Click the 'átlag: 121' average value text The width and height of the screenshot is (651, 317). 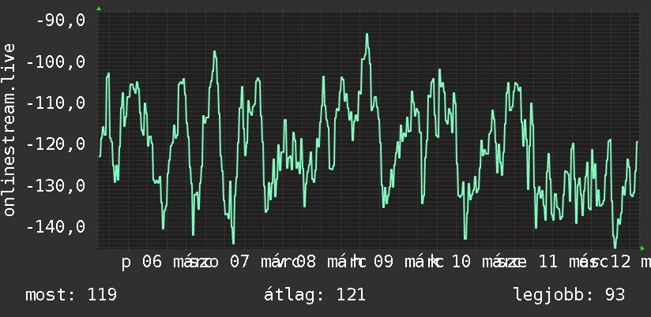pyautogui.click(x=314, y=295)
